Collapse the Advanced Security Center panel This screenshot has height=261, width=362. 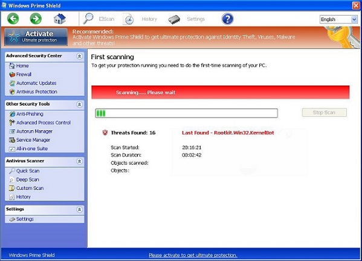(x=79, y=56)
